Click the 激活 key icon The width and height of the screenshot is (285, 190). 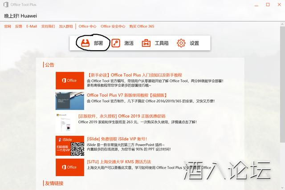point(116,43)
